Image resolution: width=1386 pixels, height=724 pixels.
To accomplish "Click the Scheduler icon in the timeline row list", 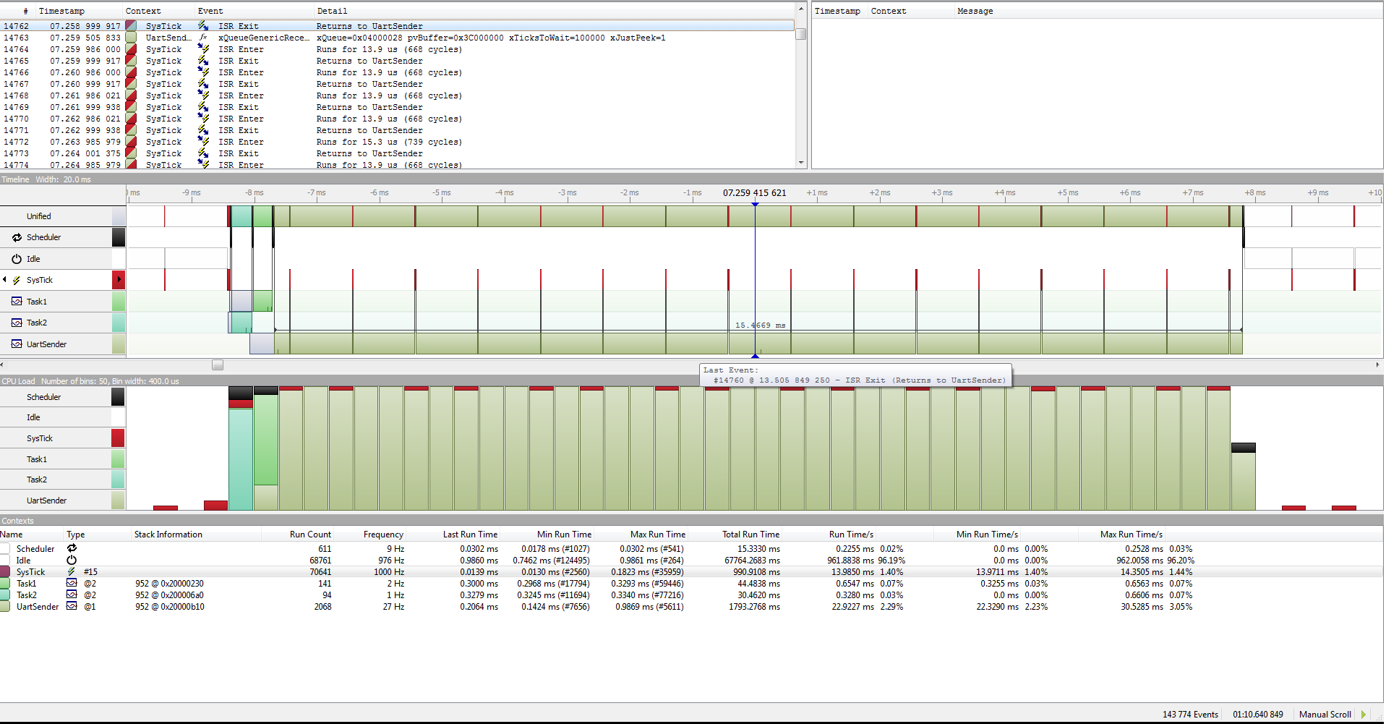I will 17,237.
